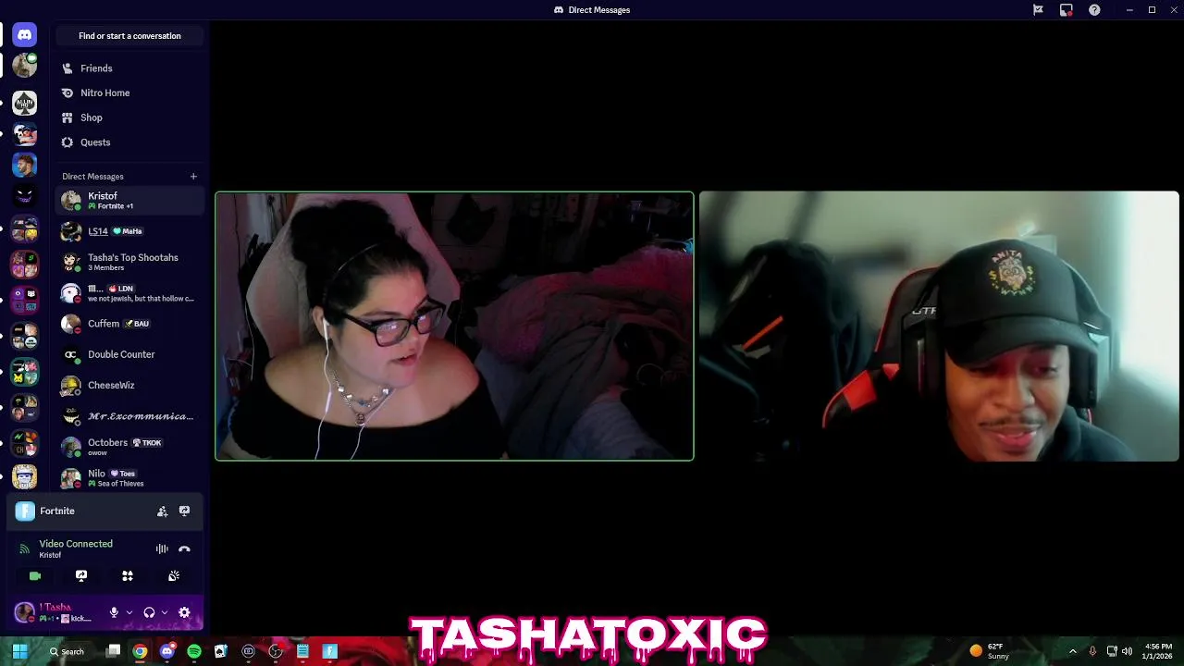
Task: Open the LDN-tagged direct message
Action: [x=129, y=292]
